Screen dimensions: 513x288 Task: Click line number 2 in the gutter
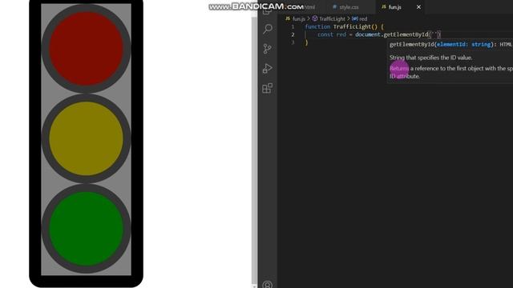293,34
